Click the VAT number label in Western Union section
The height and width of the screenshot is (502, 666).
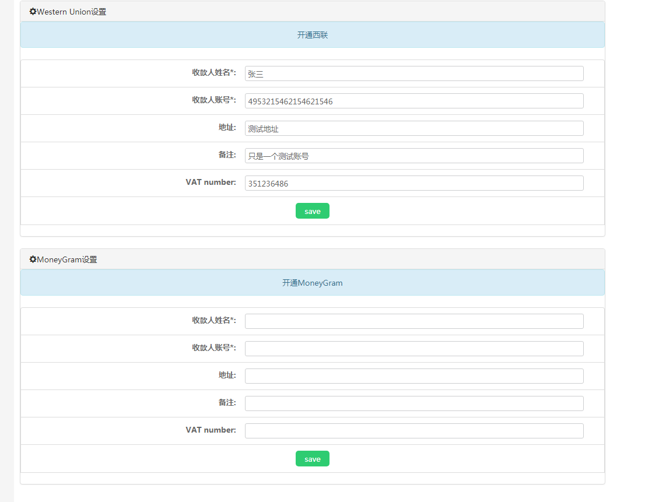point(210,182)
